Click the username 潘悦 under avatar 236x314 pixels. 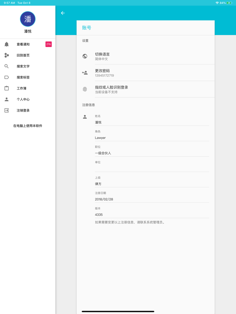pyautogui.click(x=28, y=31)
